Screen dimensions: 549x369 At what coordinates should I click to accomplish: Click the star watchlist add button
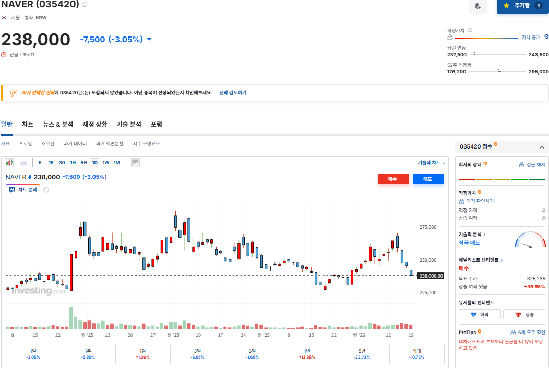pyautogui.click(x=523, y=6)
